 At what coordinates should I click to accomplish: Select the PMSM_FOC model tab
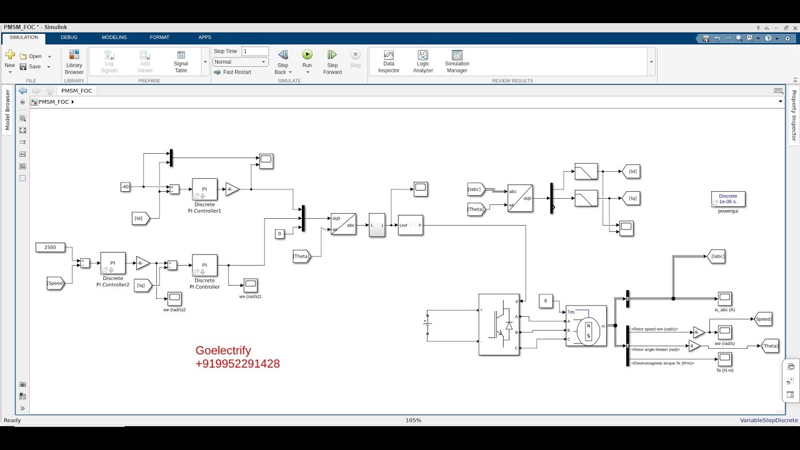click(x=76, y=91)
